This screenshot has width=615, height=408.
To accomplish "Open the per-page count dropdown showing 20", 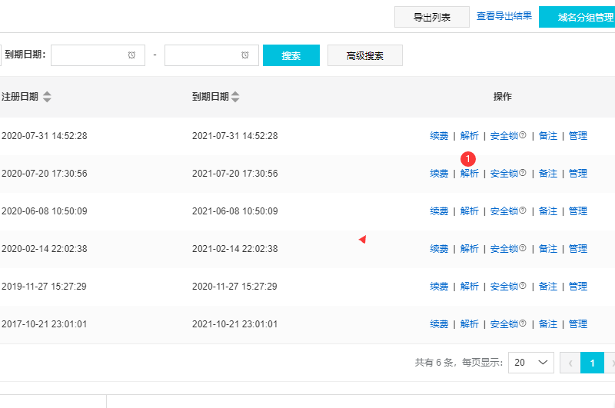I will point(530,363).
